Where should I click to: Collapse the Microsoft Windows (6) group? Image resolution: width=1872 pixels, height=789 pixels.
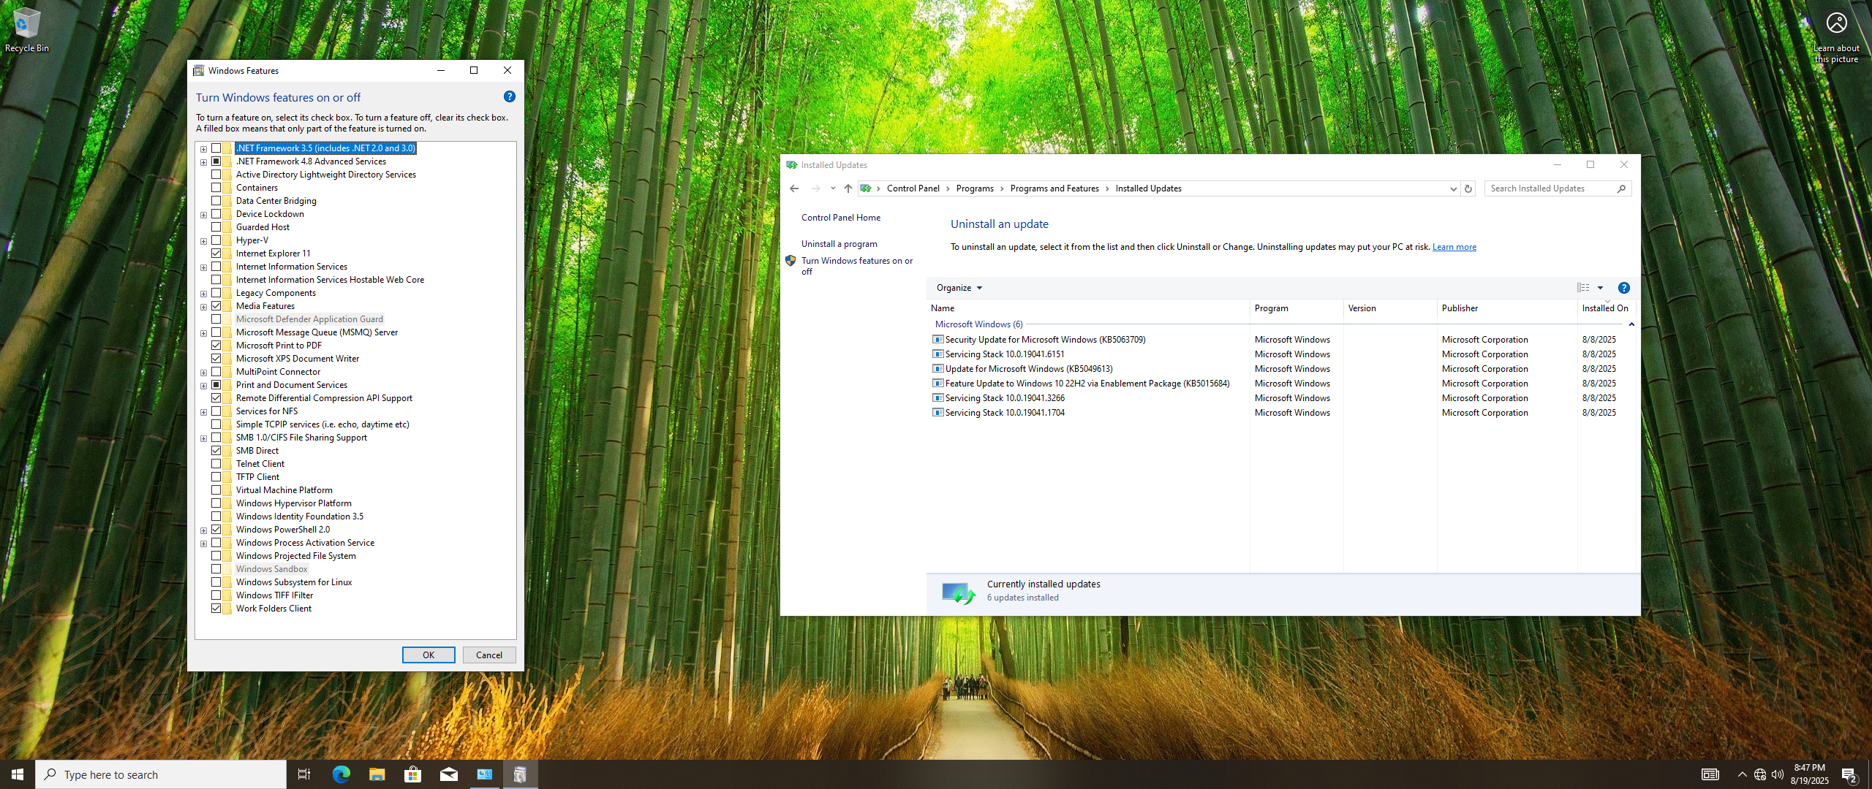click(1631, 324)
